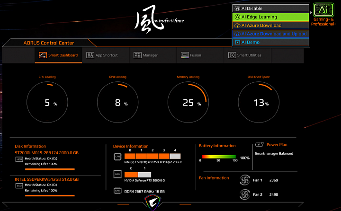The image size is (341, 211).
Task: Click the Gaming+ & Professional+ label
Action: pos(323,22)
